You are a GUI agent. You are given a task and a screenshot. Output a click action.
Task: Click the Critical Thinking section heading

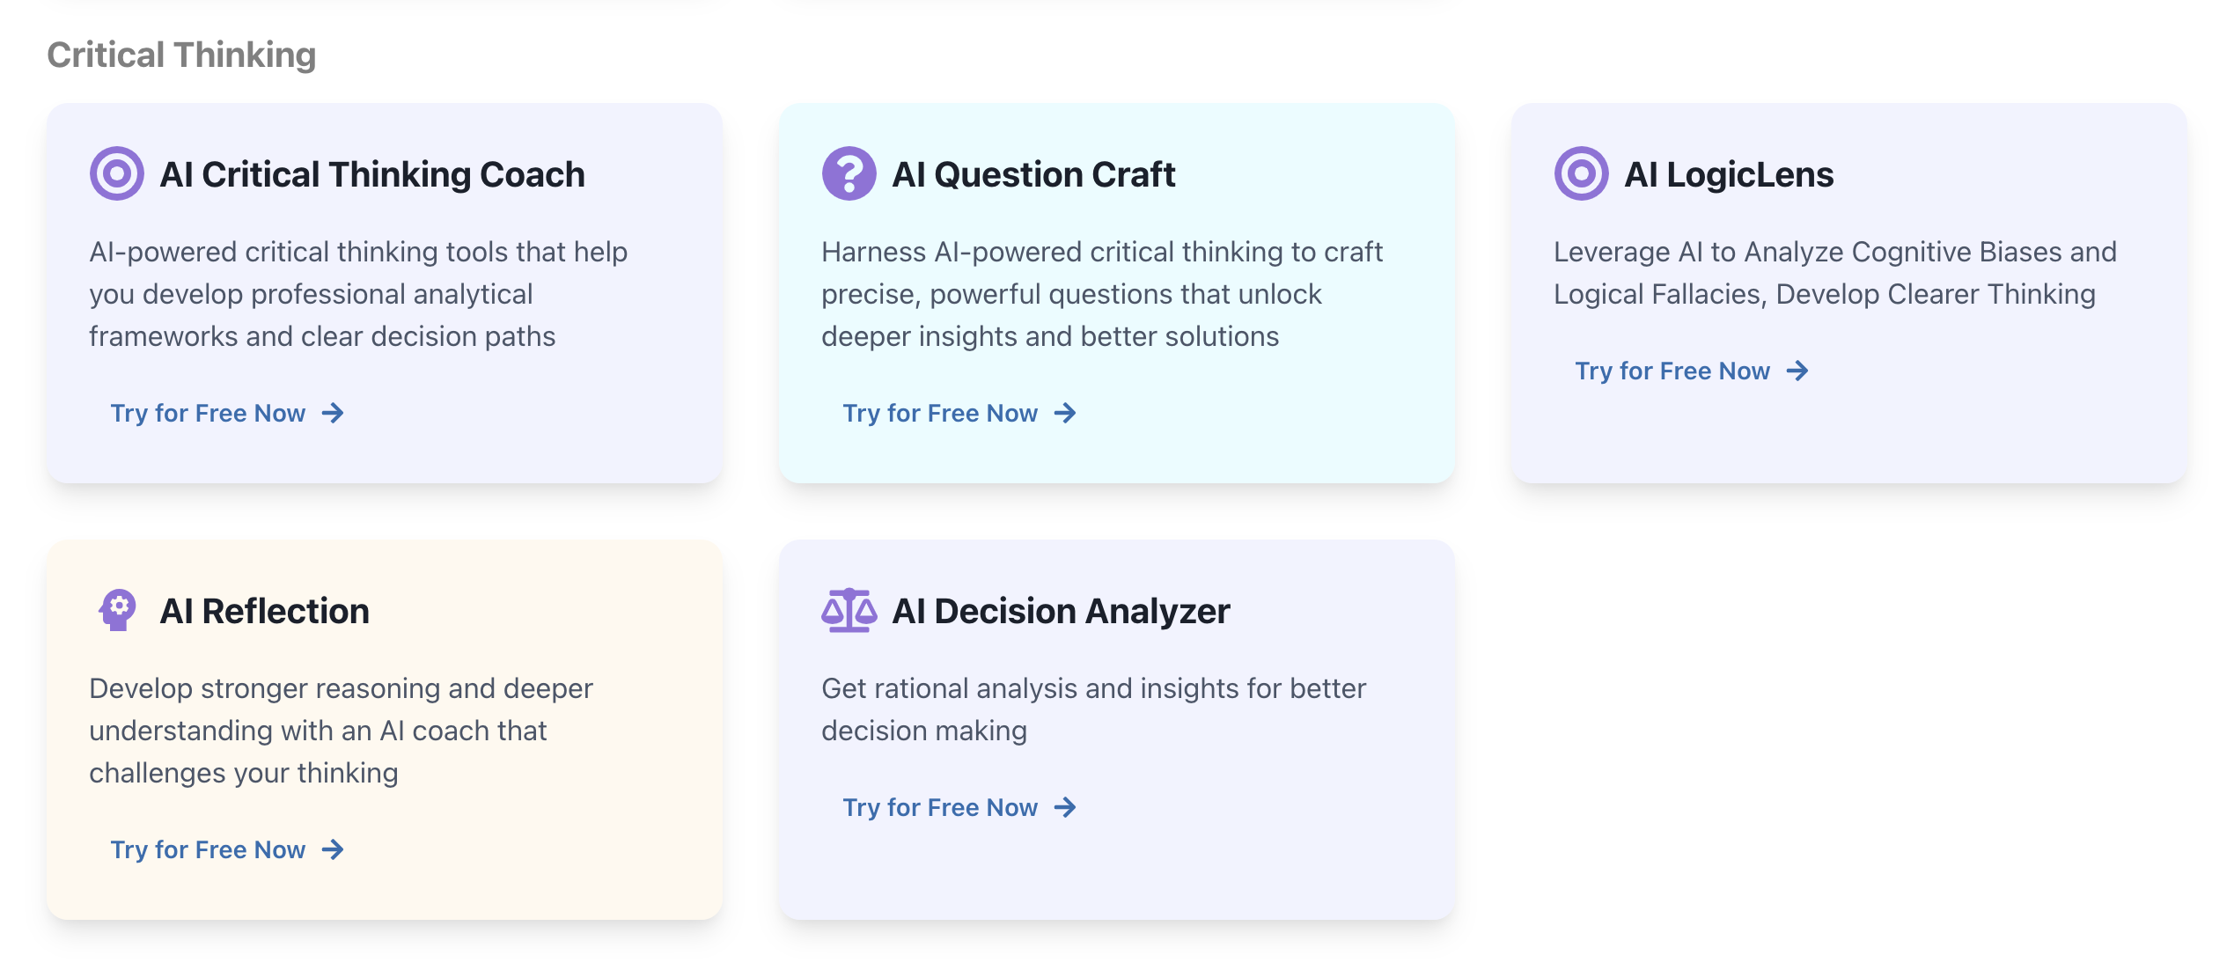[182, 54]
